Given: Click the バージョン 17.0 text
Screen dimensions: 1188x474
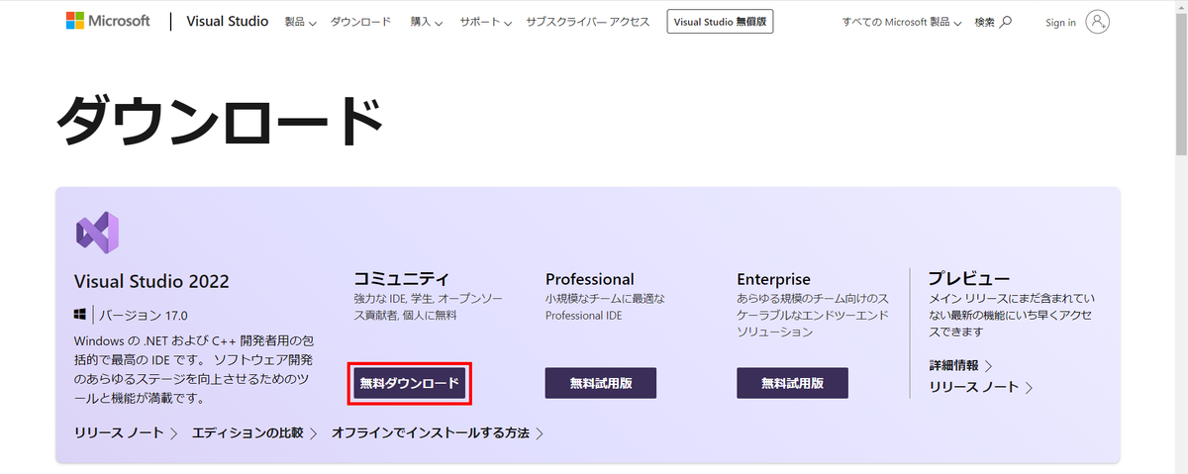Looking at the screenshot, I should tap(145, 316).
